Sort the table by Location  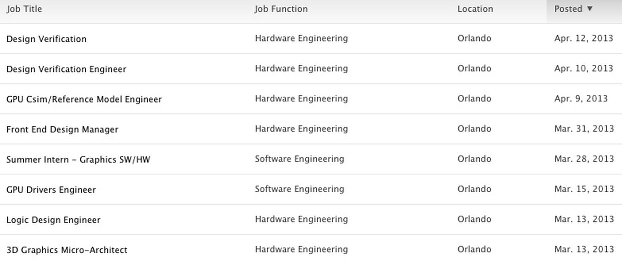click(475, 9)
